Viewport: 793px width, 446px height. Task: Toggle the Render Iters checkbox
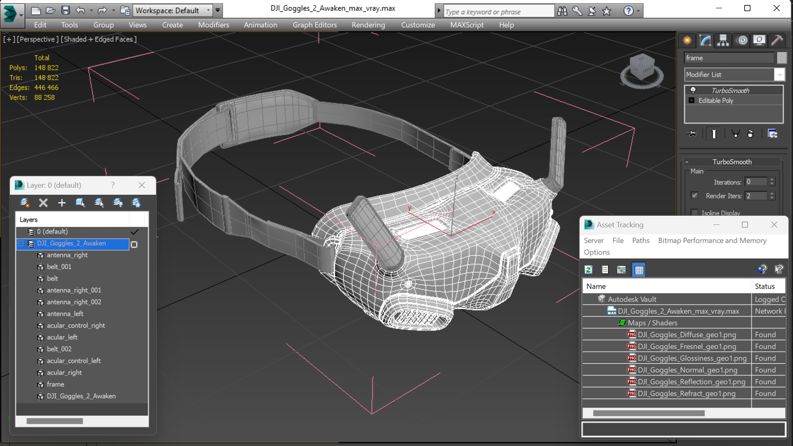[x=695, y=196]
